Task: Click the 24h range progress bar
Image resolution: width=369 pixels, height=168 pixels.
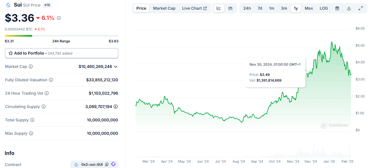Action: click(x=62, y=36)
